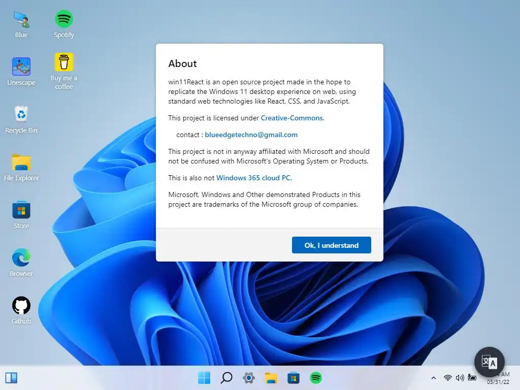The height and width of the screenshot is (390, 520).
Task: Click the date 03/31/22 in taskbar
Action: tap(498, 382)
